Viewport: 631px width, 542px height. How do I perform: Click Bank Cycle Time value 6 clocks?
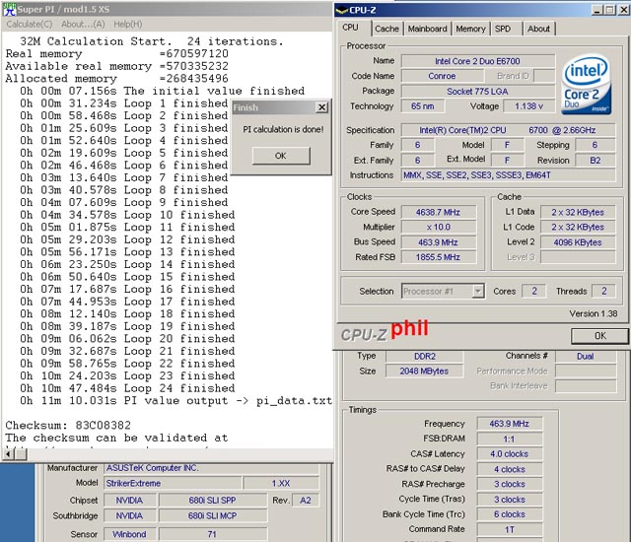(x=510, y=514)
